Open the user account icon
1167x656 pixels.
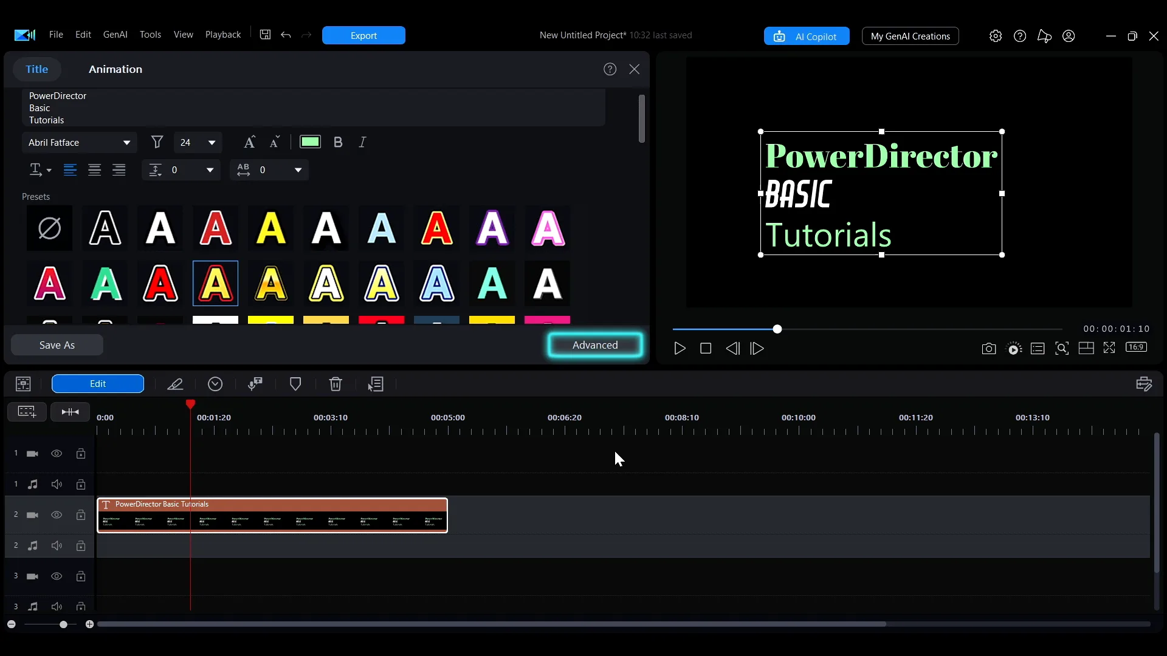pos(1069,36)
